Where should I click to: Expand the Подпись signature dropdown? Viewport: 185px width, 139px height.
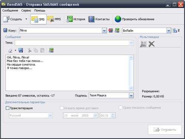[x=131, y=96]
